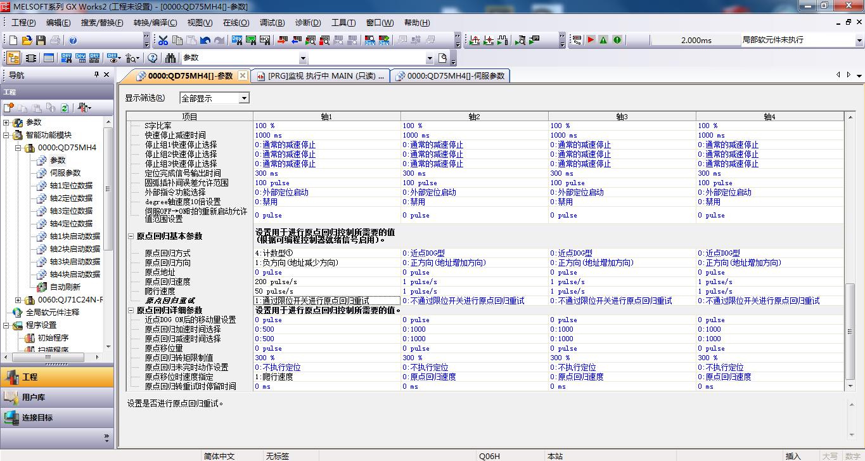The height and width of the screenshot is (461, 865).
Task: Click axis 1 原点回归速度 value cell
Action: coord(326,282)
